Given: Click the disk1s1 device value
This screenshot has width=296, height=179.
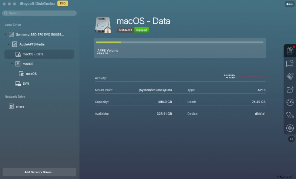Looking at the screenshot, I should [x=260, y=114].
